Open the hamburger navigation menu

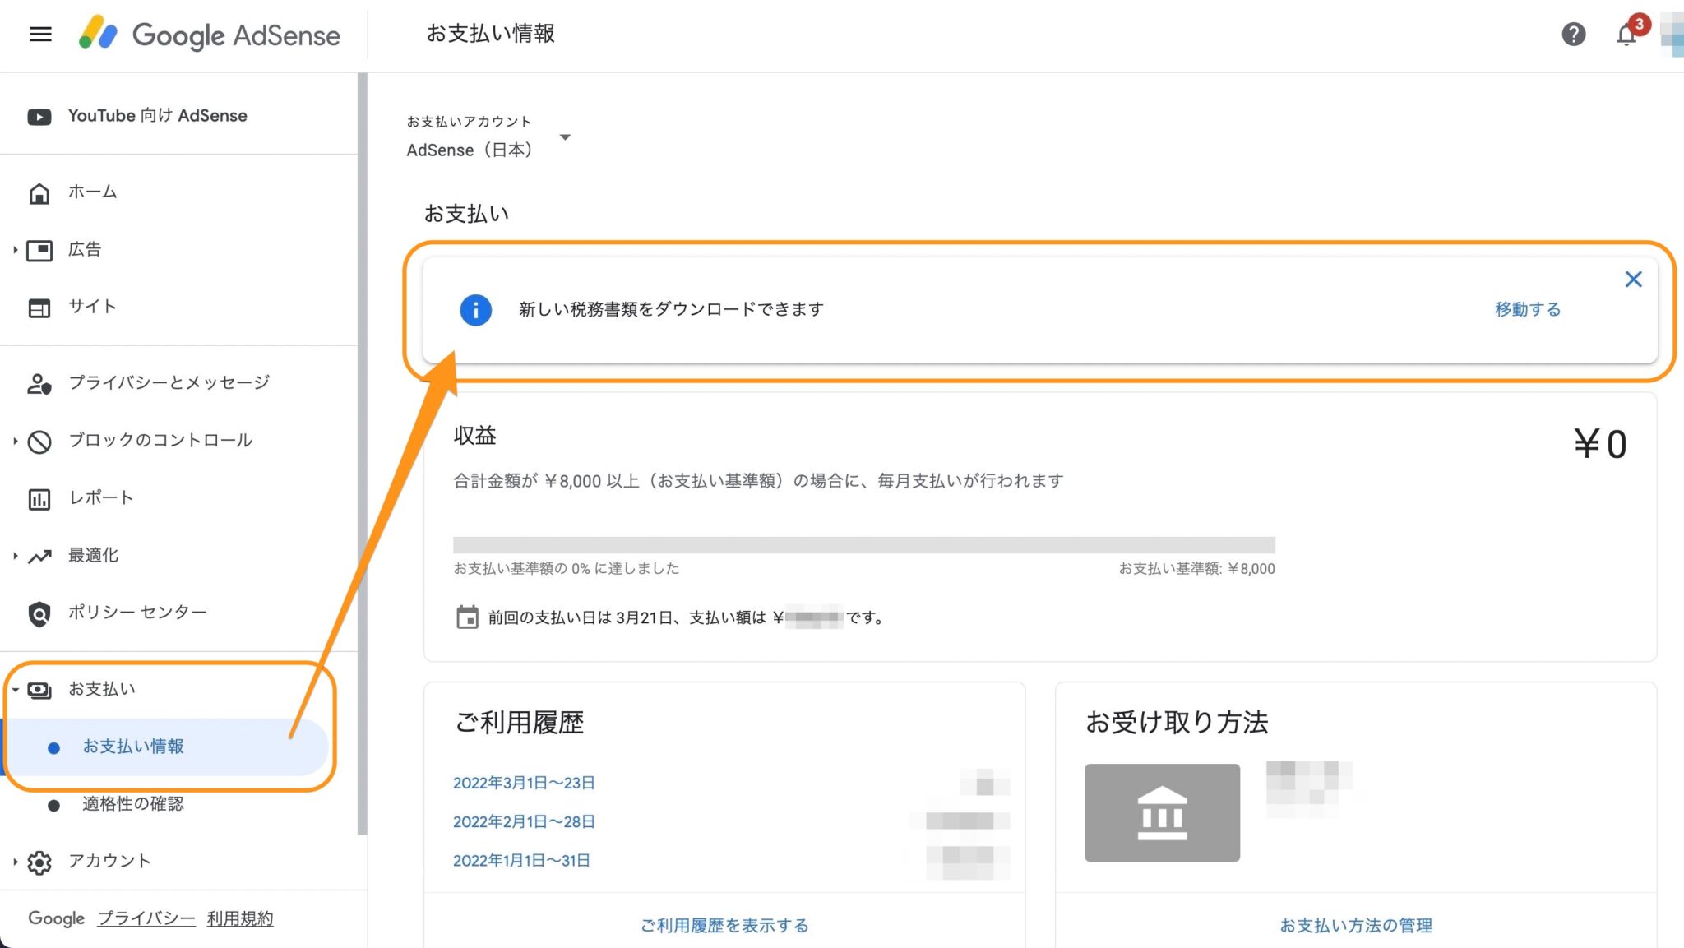point(40,34)
